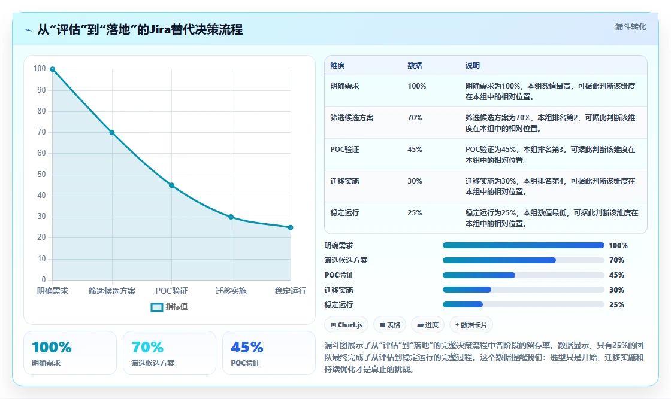Click the 稳定运行 25% progress bar
This screenshot has height=399, width=671.
click(524, 304)
